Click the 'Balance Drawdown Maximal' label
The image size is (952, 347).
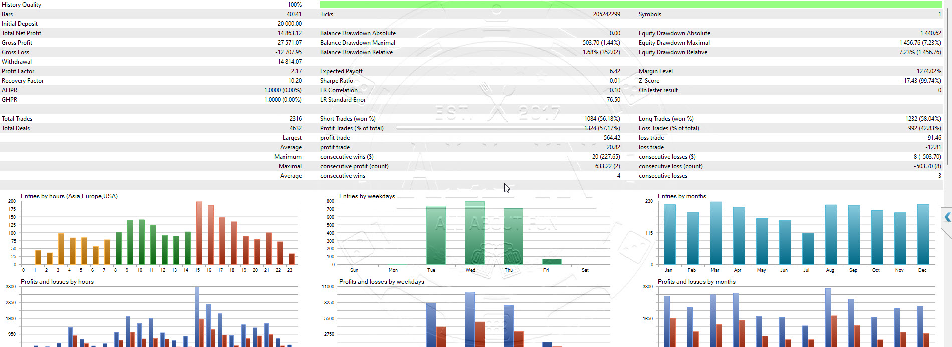(x=358, y=43)
